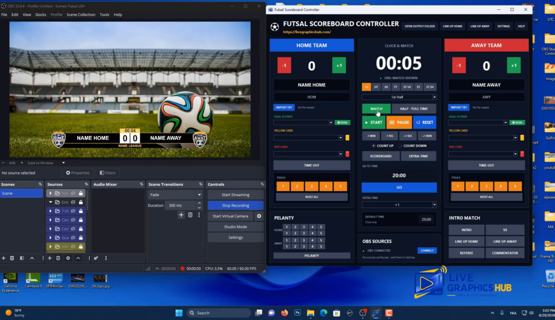Open File Explorer from the Windows taskbar
The image size is (555, 320).
tap(310, 313)
